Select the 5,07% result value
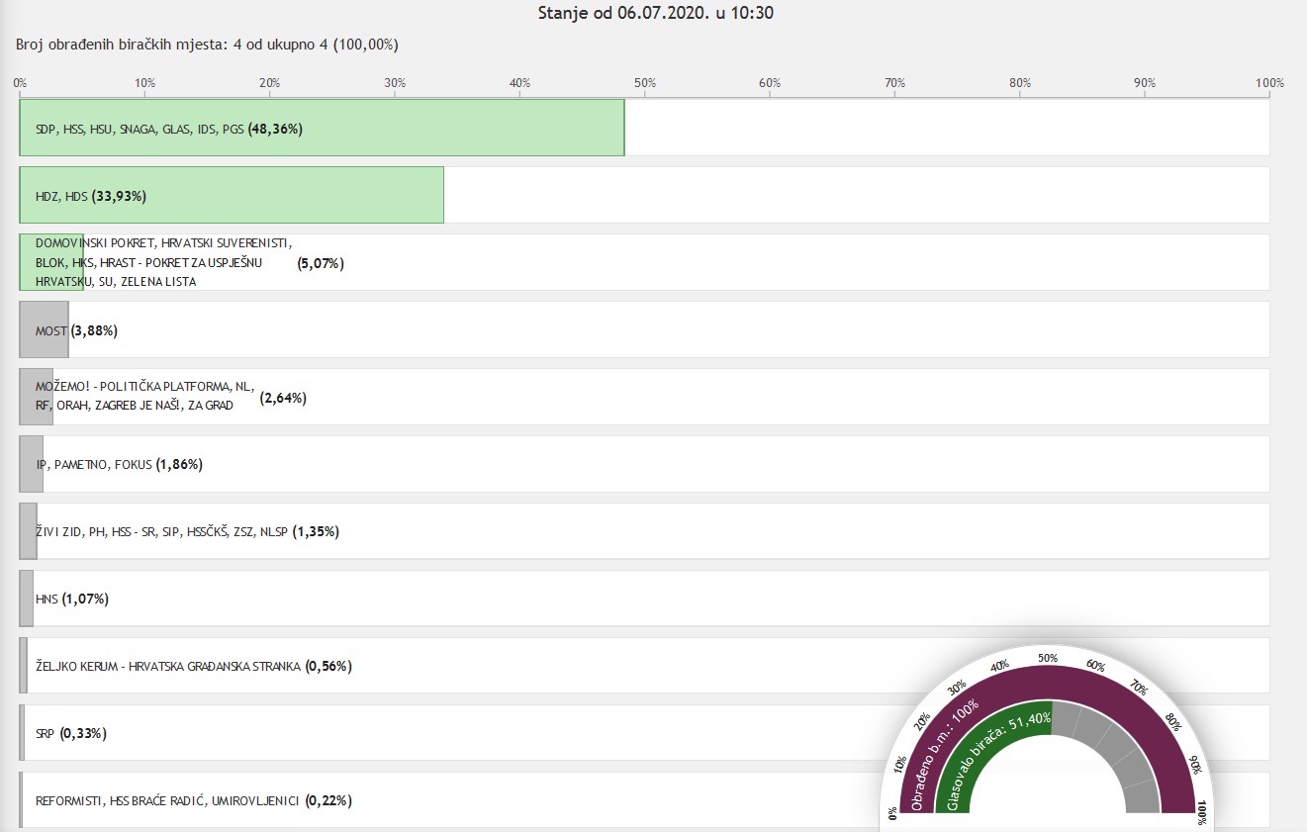This screenshot has height=832, width=1307. point(321,263)
